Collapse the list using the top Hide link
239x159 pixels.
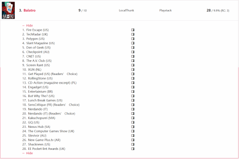[x=30, y=26]
